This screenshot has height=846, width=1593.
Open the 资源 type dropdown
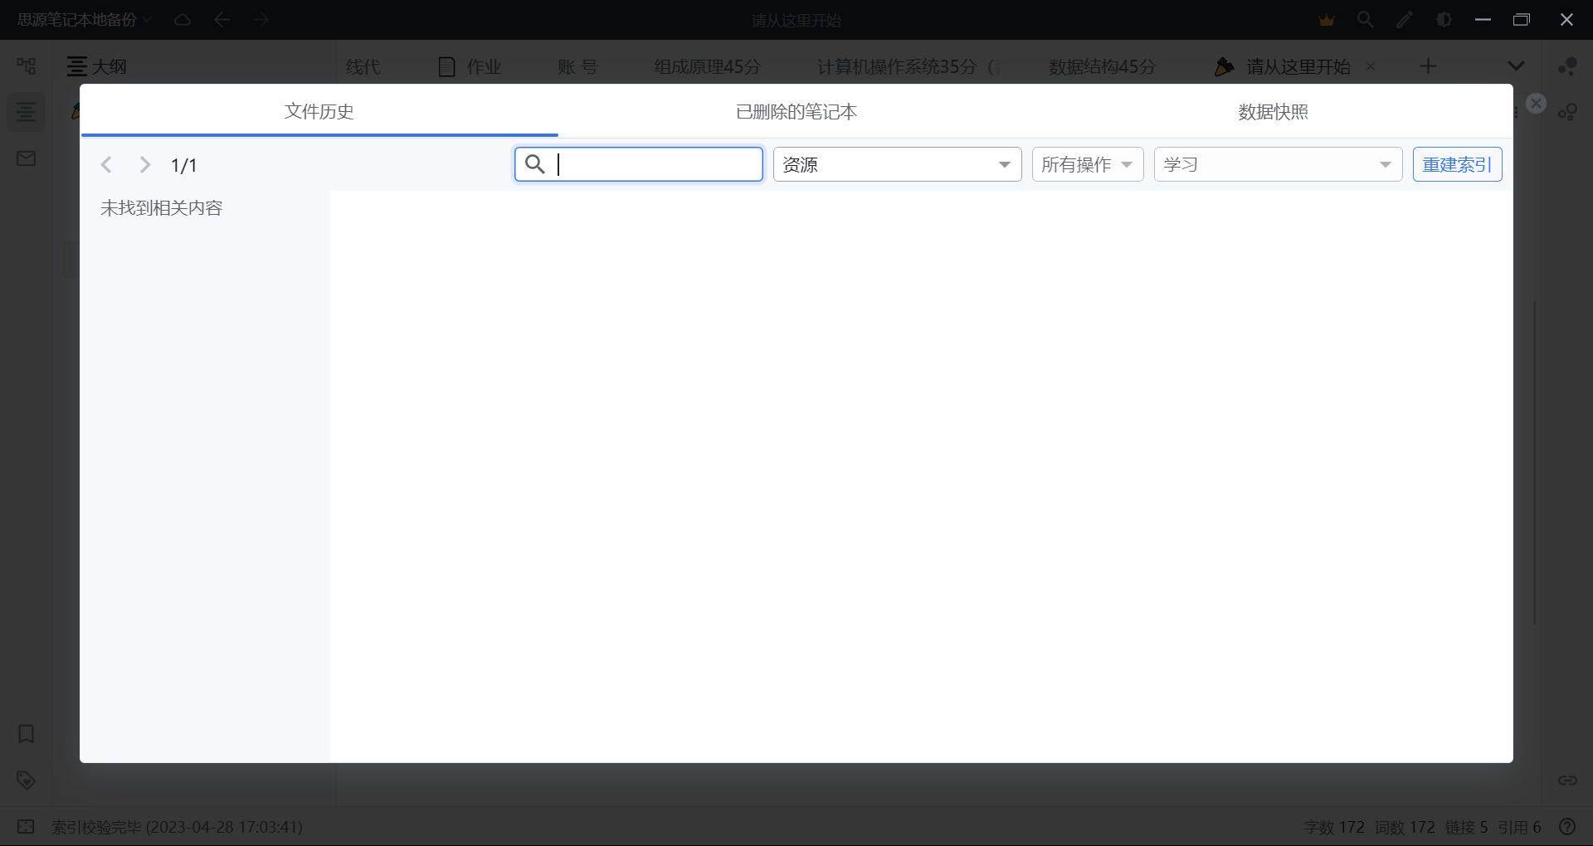pyautogui.click(x=897, y=164)
